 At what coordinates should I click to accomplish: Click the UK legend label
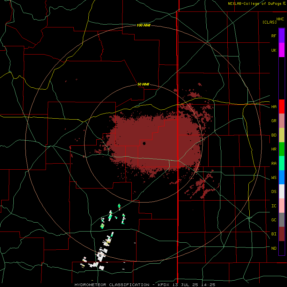tap(274, 50)
